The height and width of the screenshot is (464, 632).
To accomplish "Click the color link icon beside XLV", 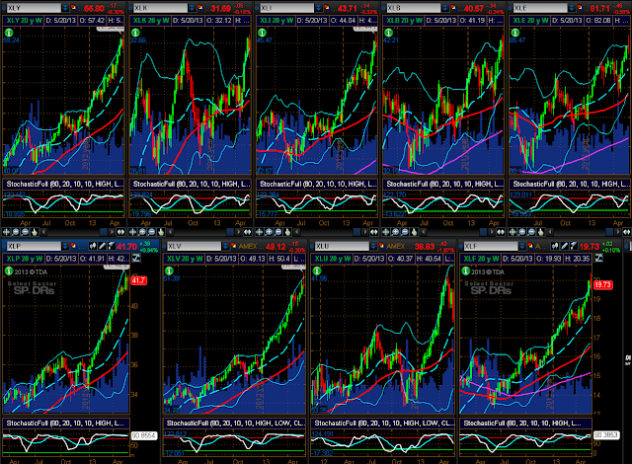I will 234,246.
